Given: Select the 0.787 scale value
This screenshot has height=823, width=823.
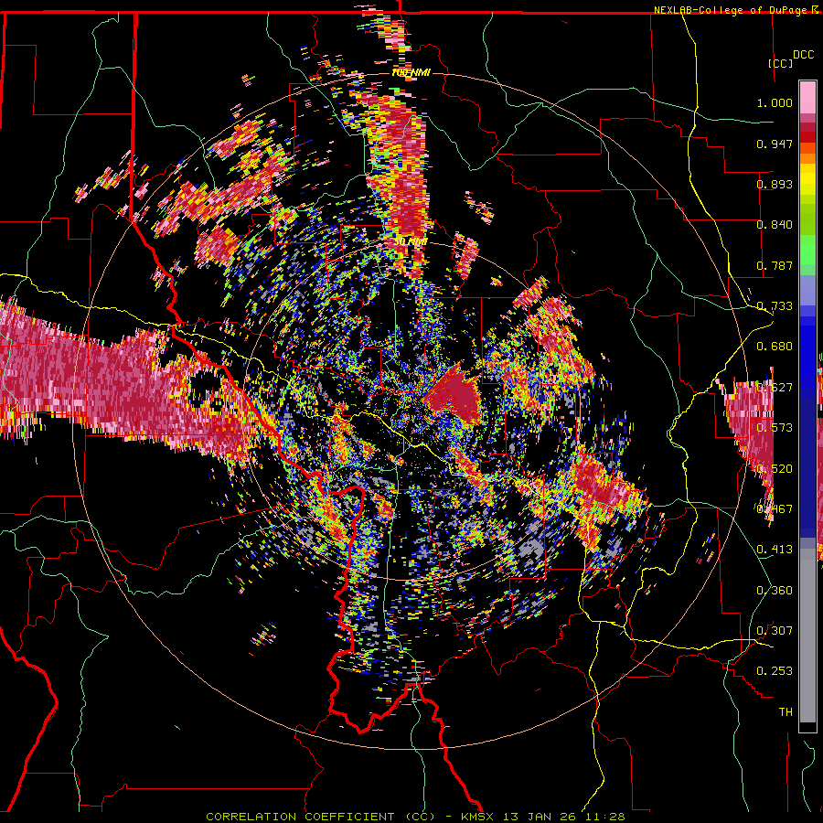Looking at the screenshot, I should (775, 265).
